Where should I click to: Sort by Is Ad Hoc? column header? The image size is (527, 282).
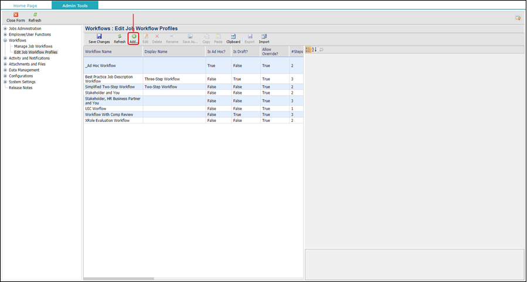click(219, 52)
